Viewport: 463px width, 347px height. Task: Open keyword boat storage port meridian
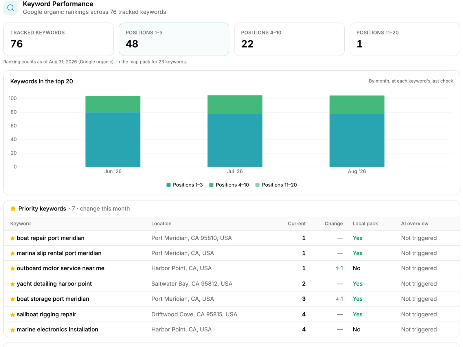(x=53, y=299)
